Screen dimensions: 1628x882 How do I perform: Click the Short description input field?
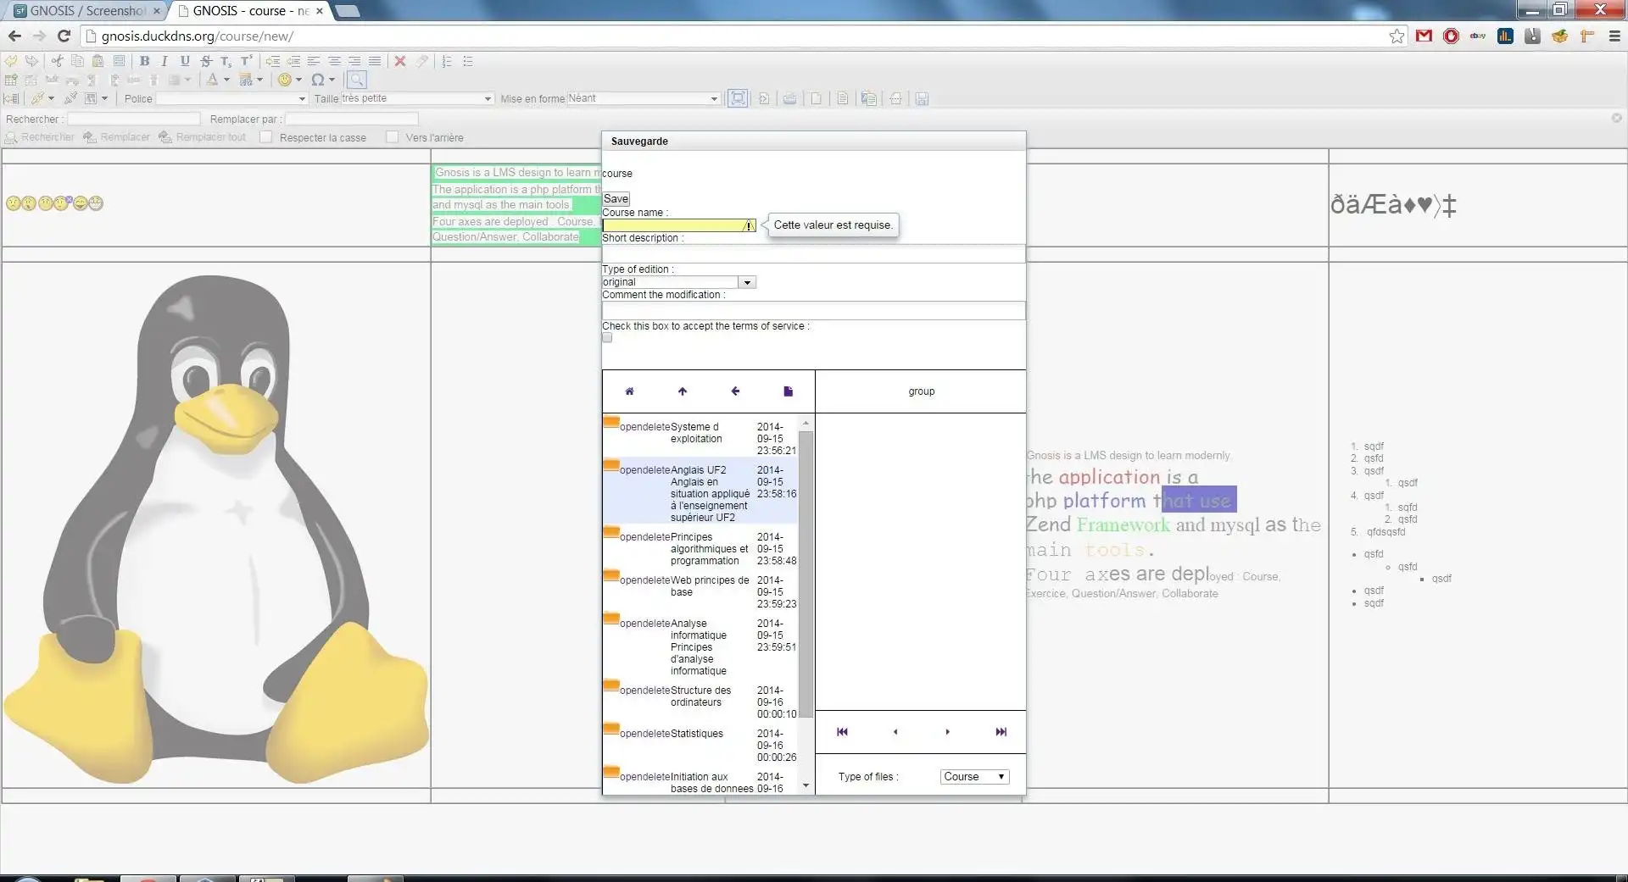814,254
